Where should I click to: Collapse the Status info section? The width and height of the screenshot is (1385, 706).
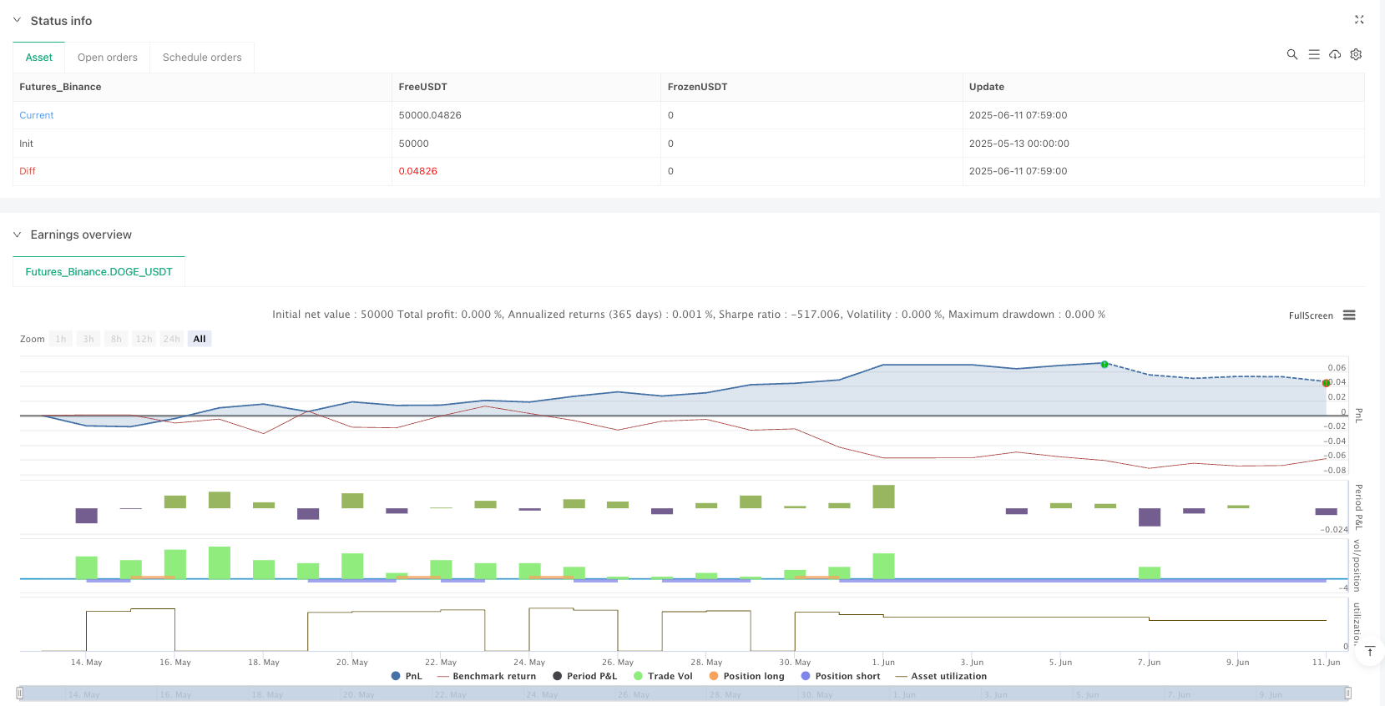[17, 20]
